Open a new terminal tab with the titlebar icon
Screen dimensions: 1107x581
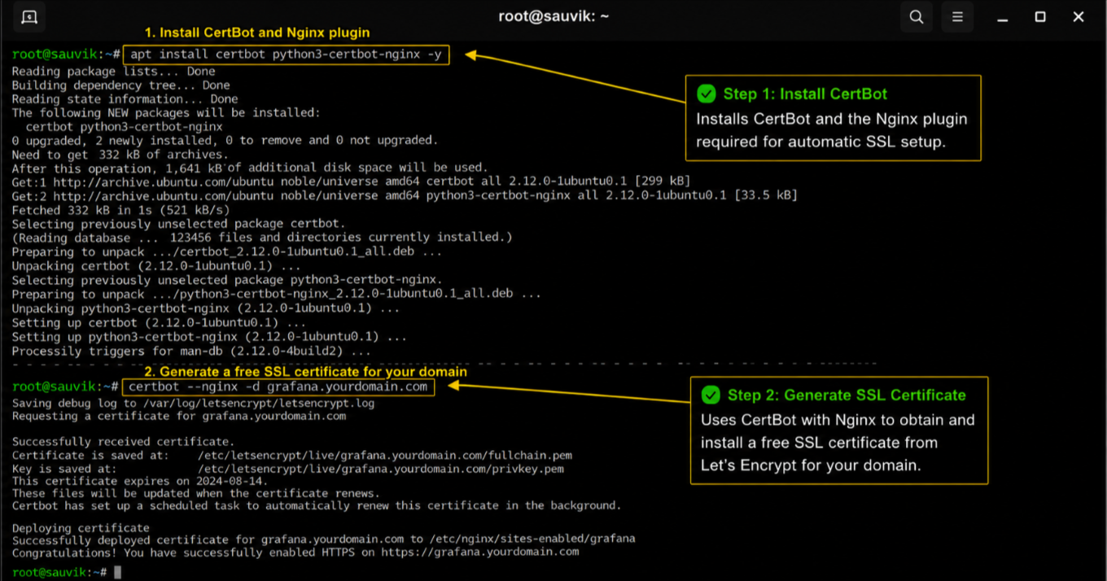click(29, 17)
